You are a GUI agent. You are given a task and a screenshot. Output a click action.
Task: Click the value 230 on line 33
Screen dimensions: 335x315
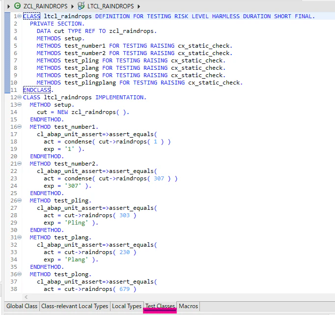125,252
